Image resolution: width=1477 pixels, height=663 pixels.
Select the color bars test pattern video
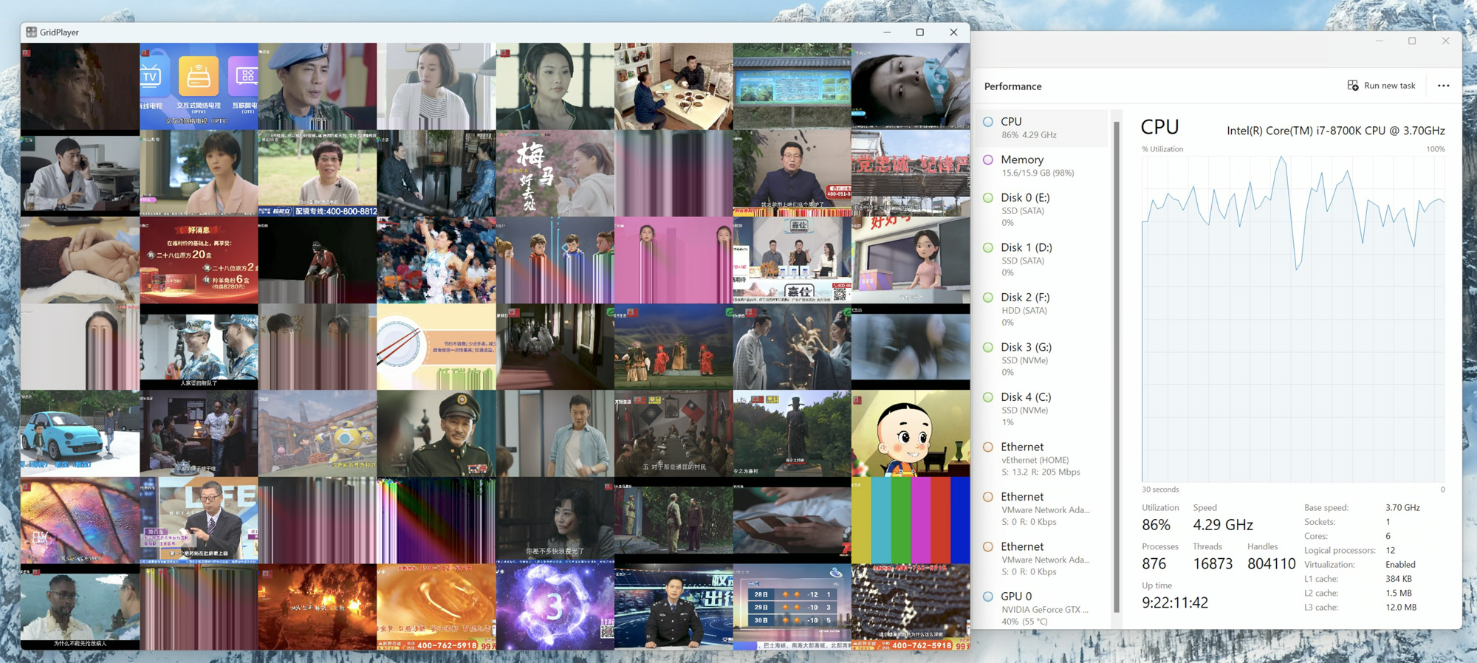(x=911, y=521)
